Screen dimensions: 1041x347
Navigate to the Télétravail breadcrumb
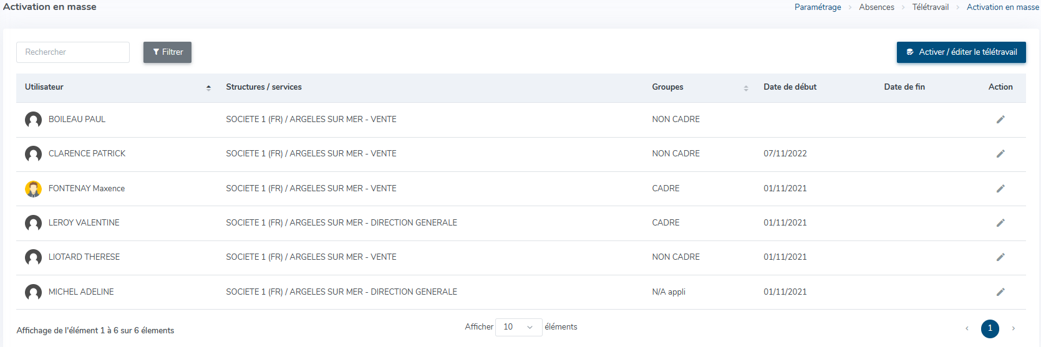[930, 7]
